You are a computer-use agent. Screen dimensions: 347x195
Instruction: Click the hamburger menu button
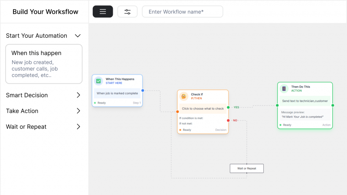pyautogui.click(x=103, y=12)
